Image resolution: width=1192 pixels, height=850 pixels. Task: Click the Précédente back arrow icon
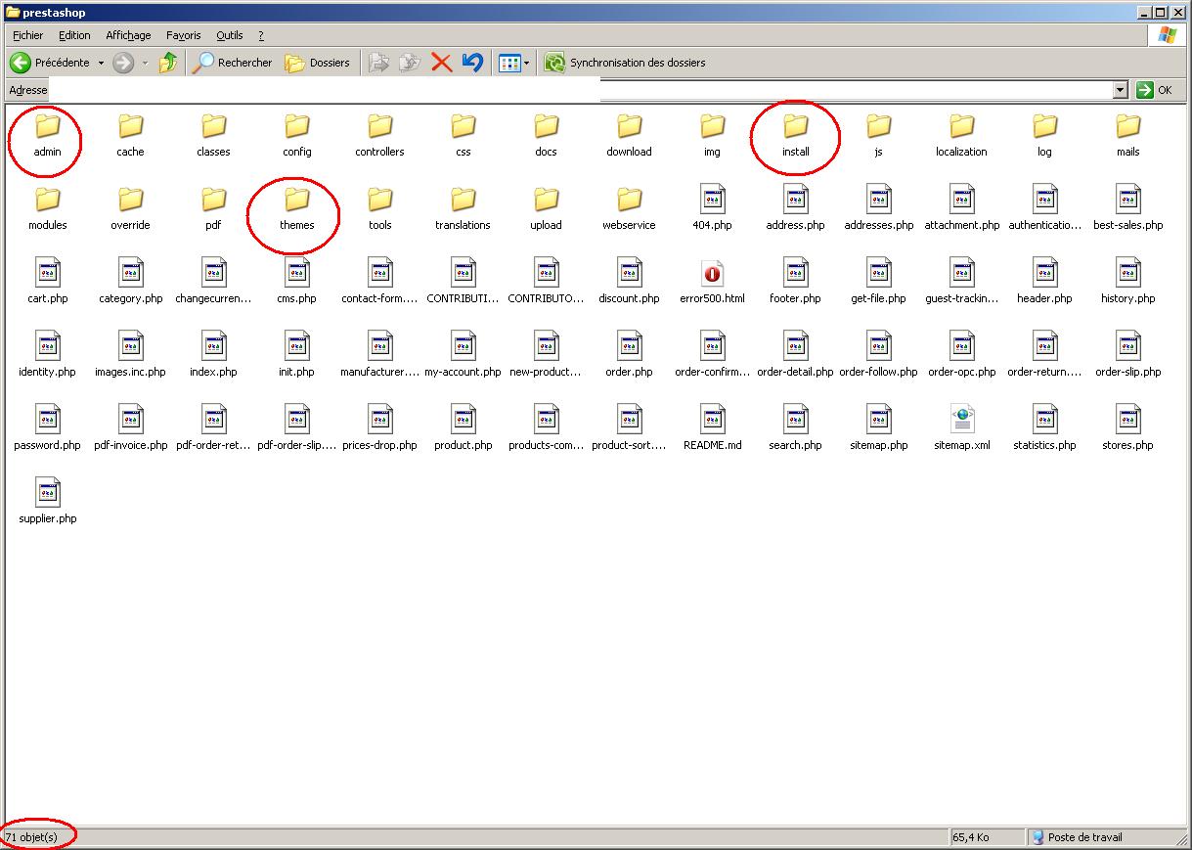[x=21, y=63]
